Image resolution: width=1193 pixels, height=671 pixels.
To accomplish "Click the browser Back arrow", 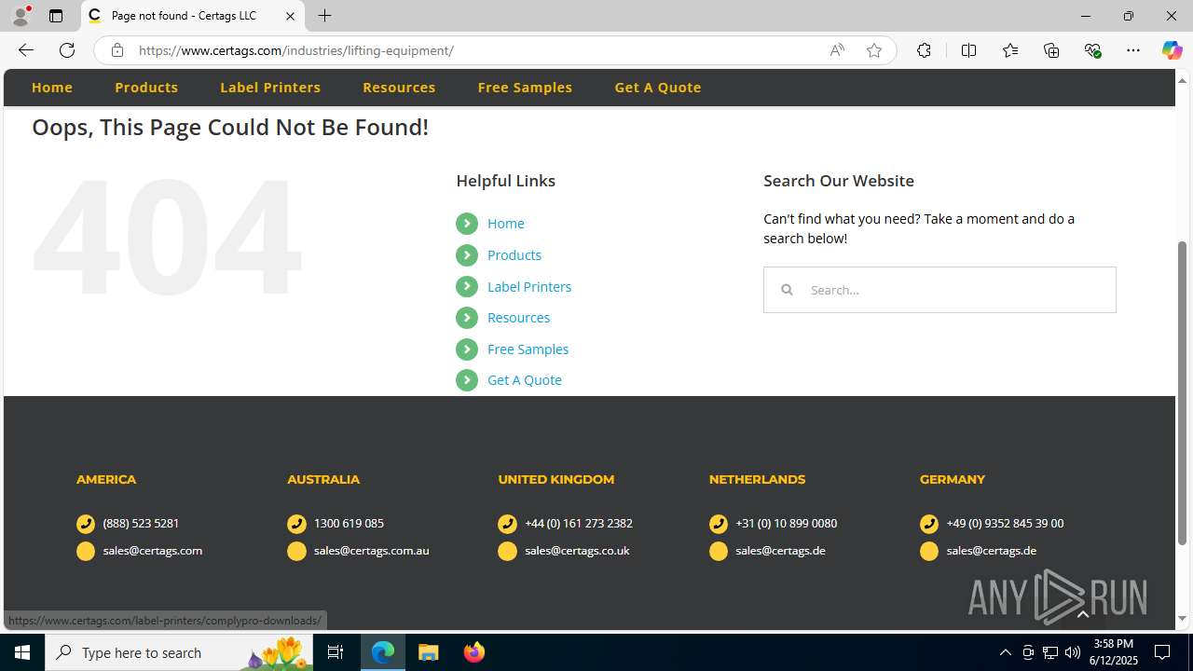I will tap(25, 50).
